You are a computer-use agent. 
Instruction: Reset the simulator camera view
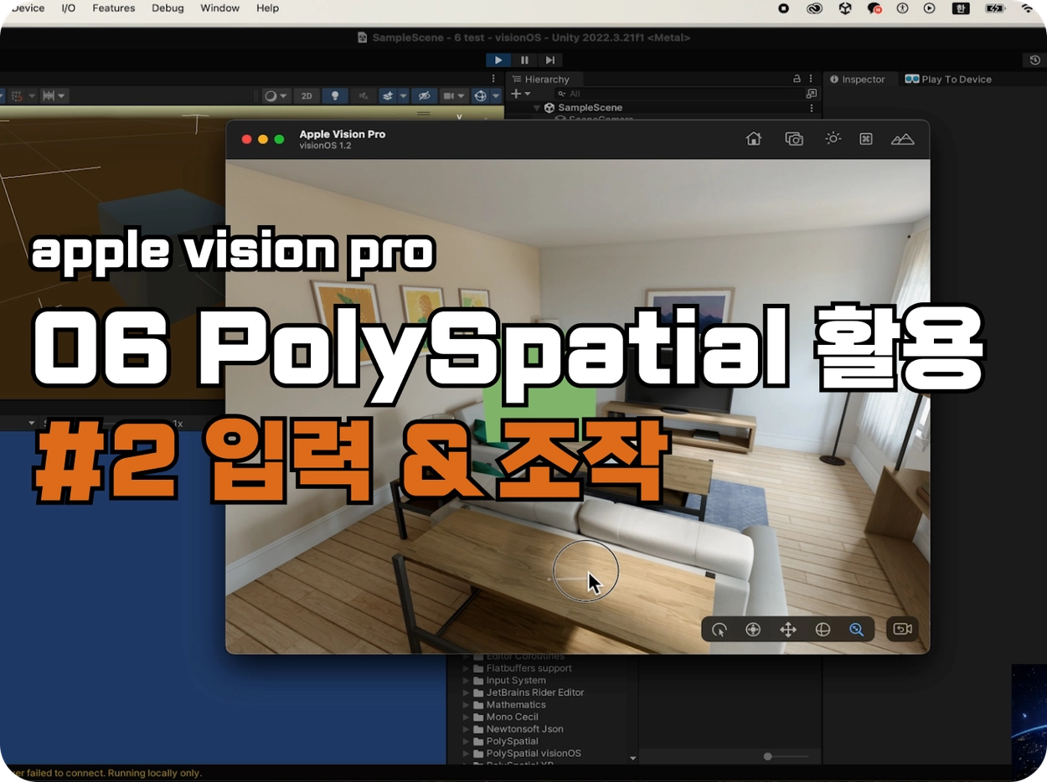tap(902, 630)
